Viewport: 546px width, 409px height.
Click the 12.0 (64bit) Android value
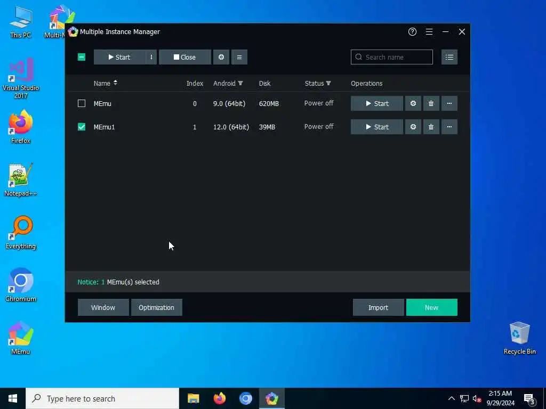click(x=231, y=127)
